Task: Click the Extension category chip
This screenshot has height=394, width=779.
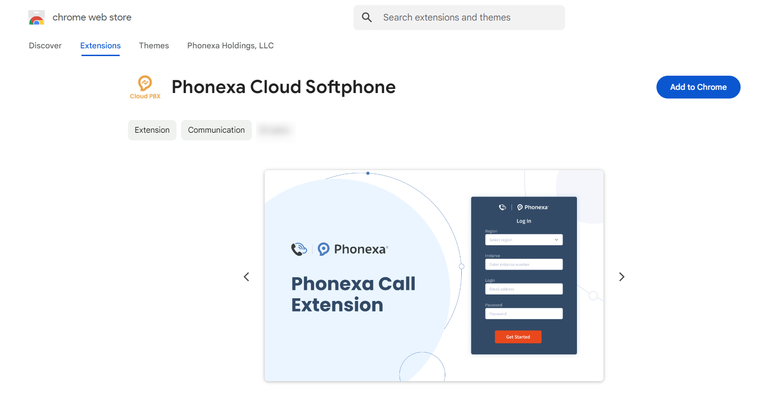Action: [x=152, y=130]
